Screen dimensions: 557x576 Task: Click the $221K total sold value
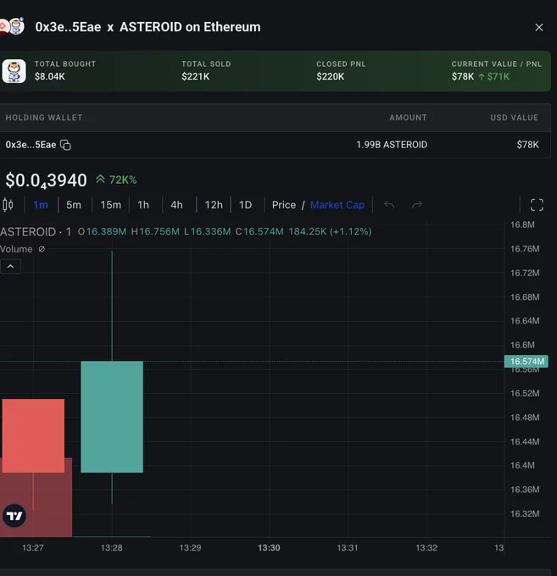(195, 76)
